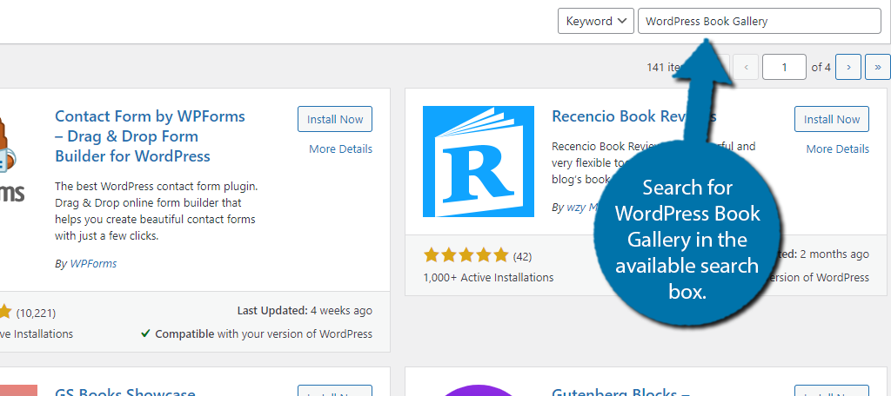Open the GS Books Showcase title link

pos(125,392)
